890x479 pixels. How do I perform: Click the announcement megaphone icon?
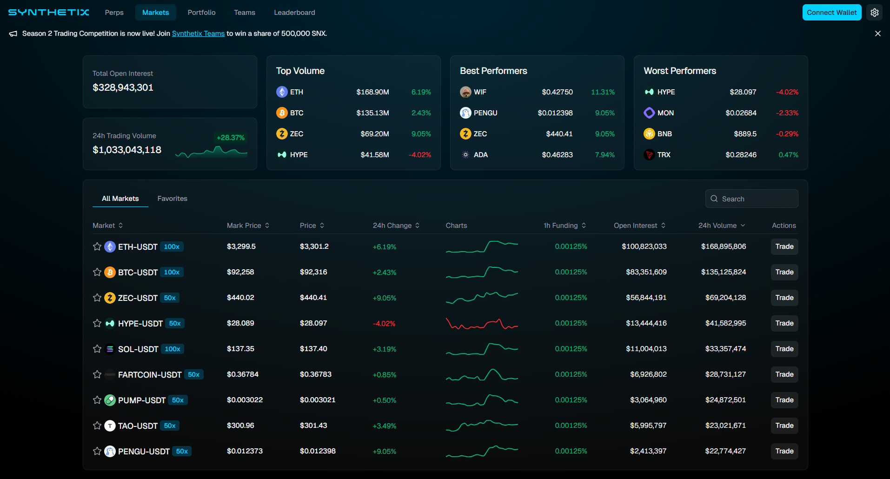pos(13,33)
